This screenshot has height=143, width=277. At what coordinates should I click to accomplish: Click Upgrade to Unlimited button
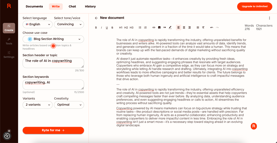tap(255, 6)
